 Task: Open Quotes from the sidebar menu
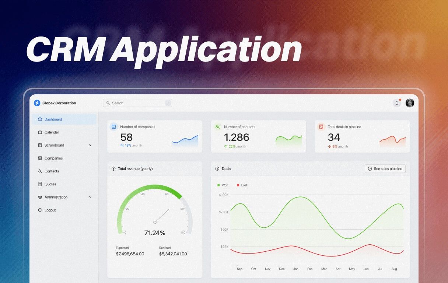[x=50, y=184]
